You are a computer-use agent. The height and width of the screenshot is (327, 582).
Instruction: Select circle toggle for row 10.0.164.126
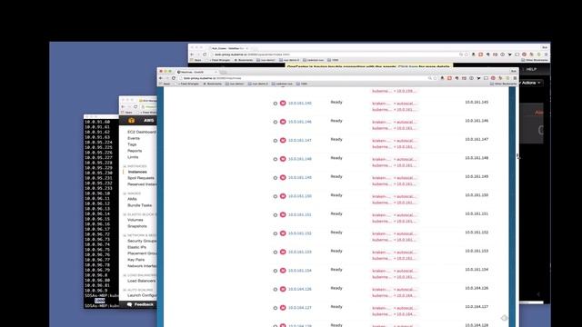click(x=275, y=289)
